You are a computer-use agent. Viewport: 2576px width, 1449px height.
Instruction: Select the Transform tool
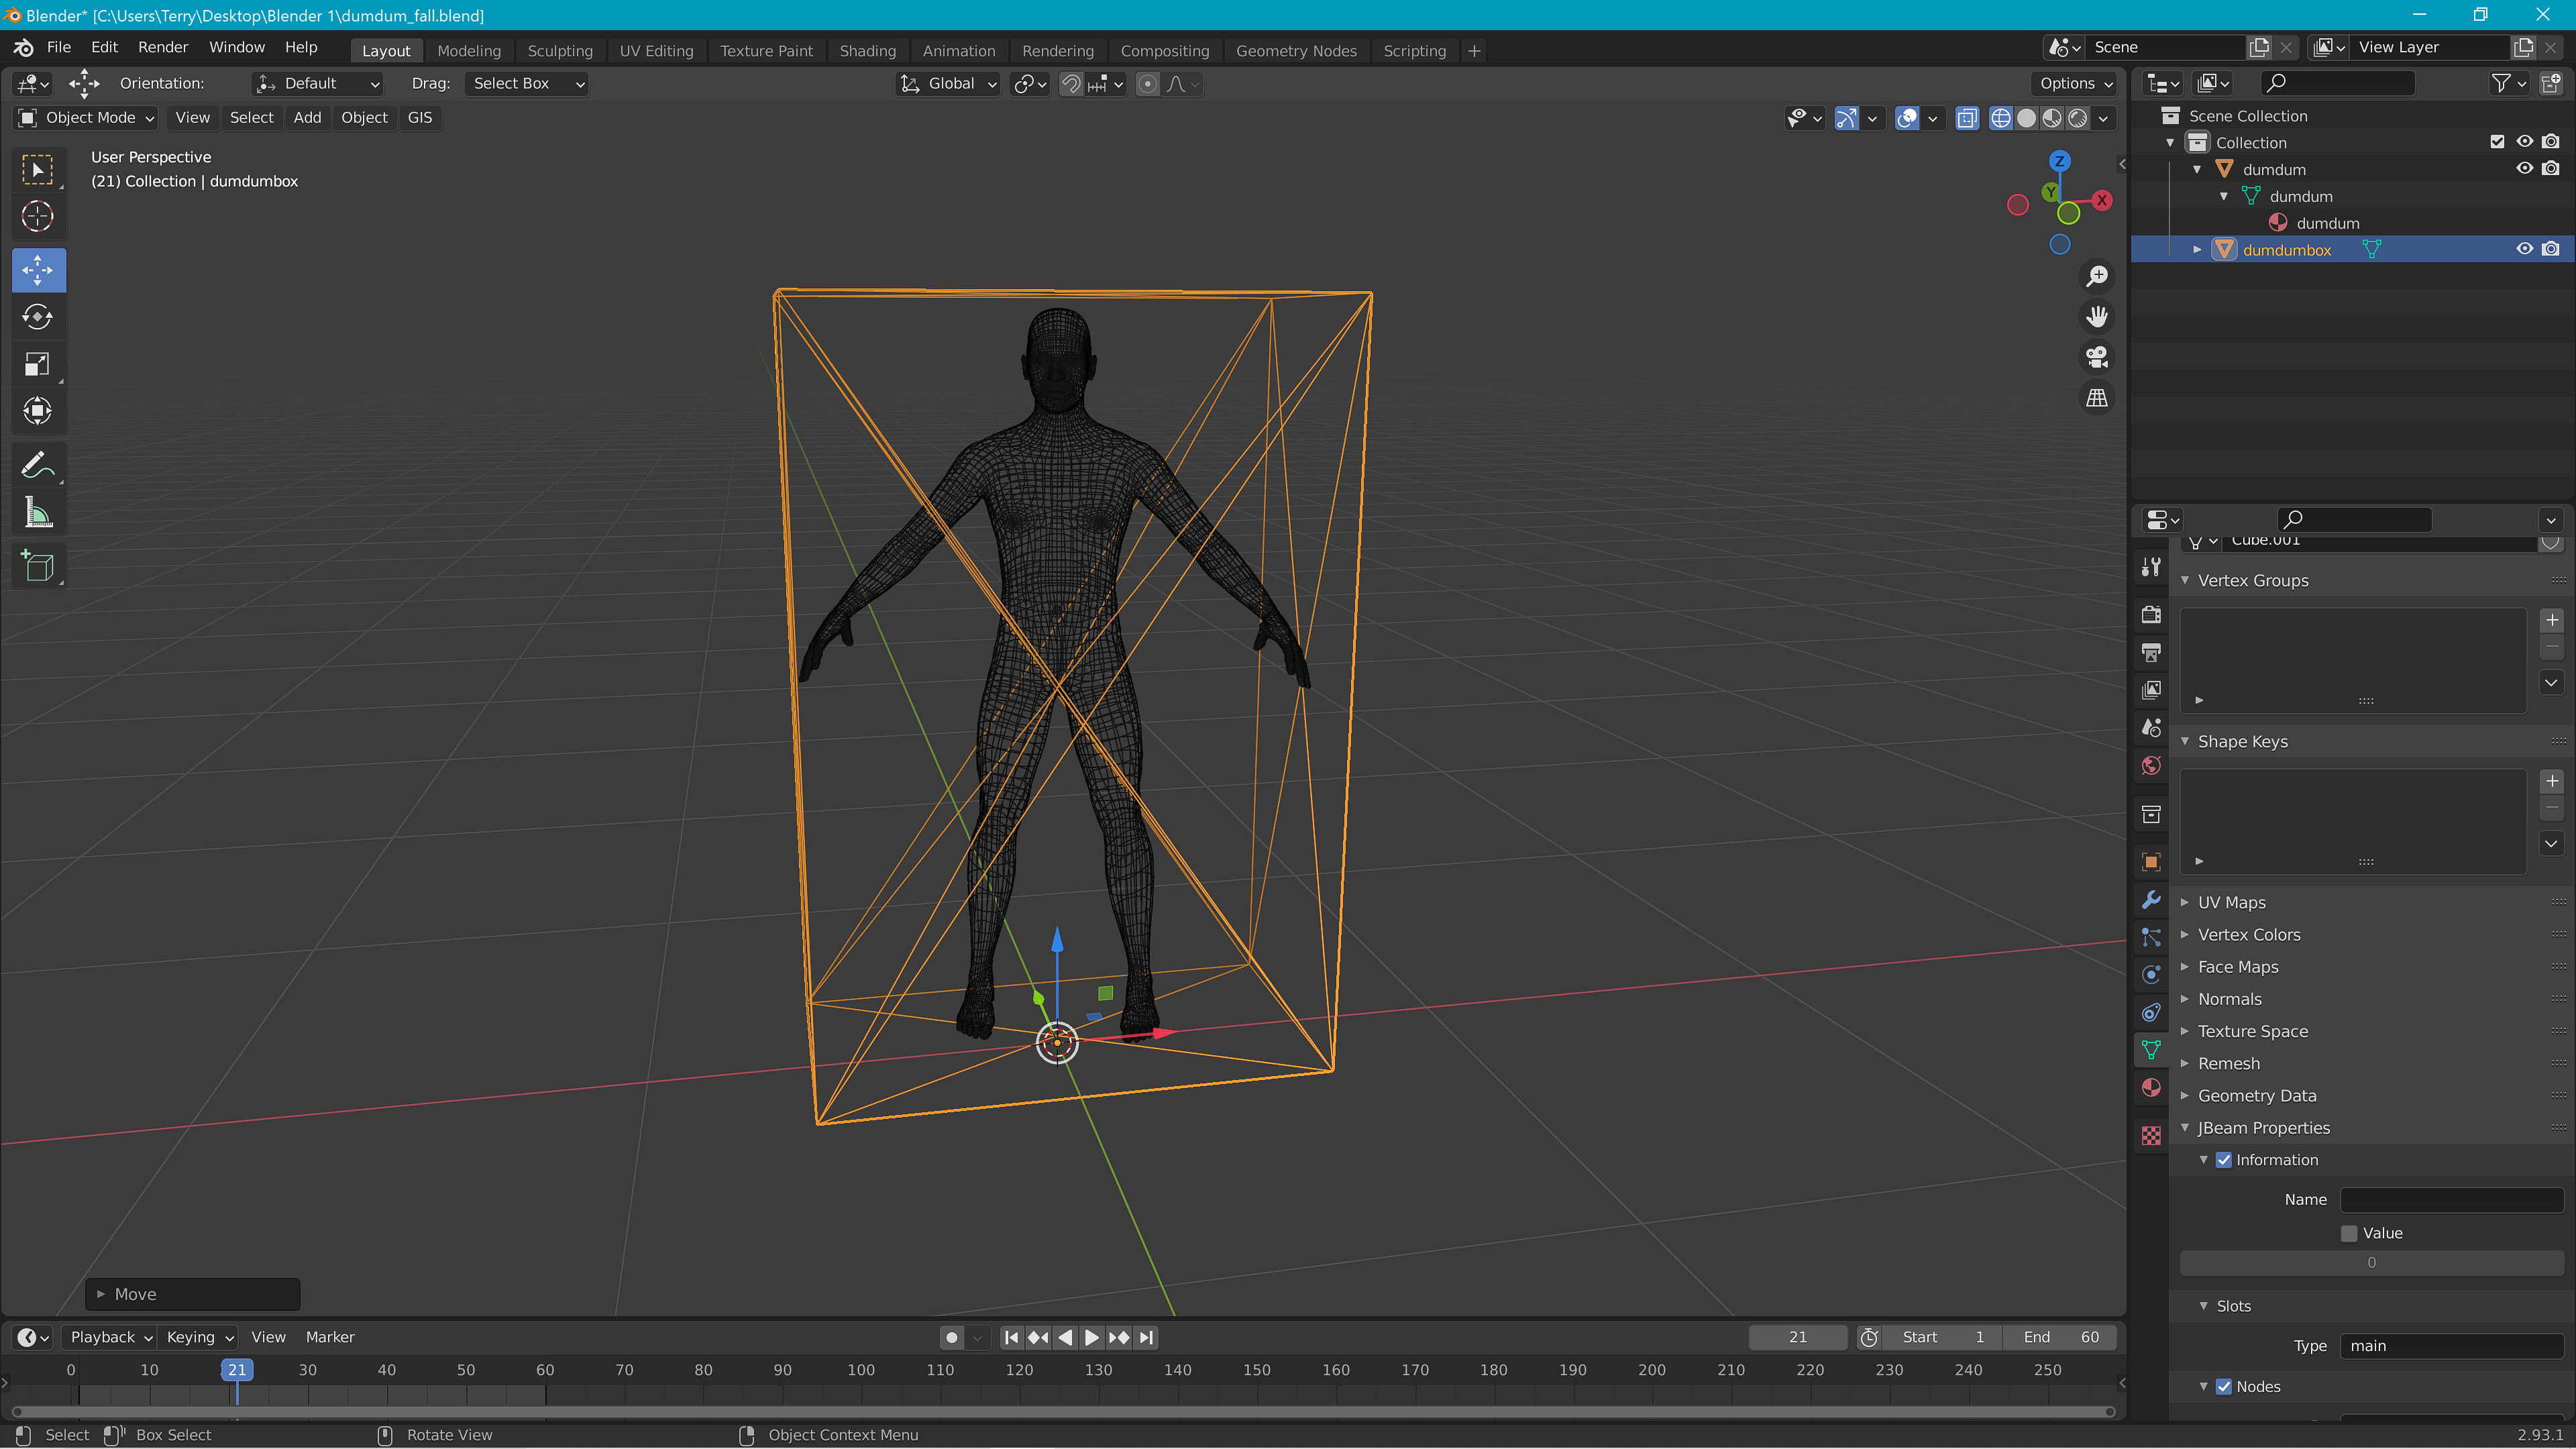[x=38, y=411]
